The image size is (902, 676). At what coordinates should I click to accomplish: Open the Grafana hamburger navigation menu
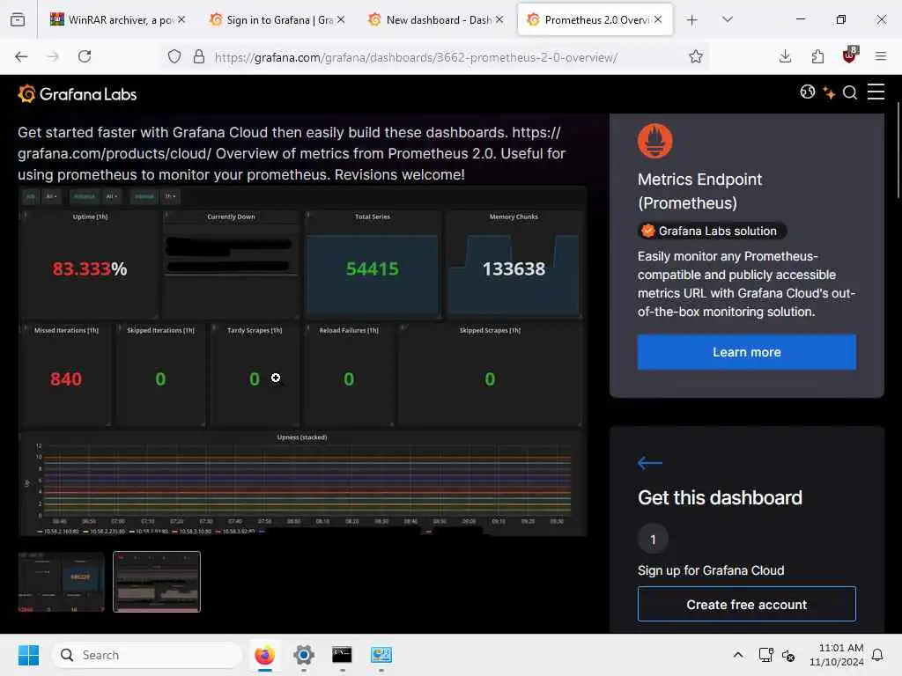tap(876, 92)
